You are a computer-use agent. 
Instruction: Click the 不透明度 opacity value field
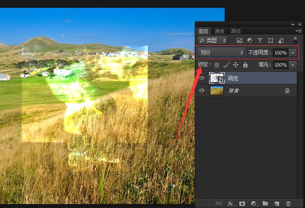coord(280,53)
